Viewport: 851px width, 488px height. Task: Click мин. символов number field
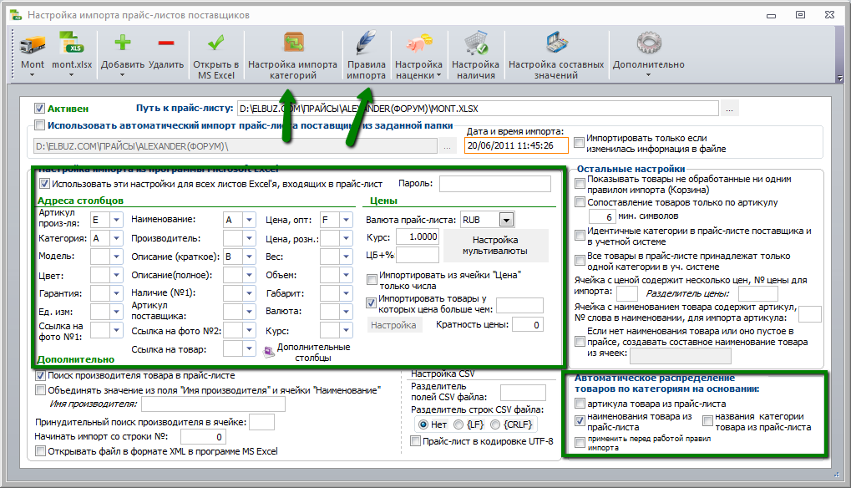pos(602,216)
